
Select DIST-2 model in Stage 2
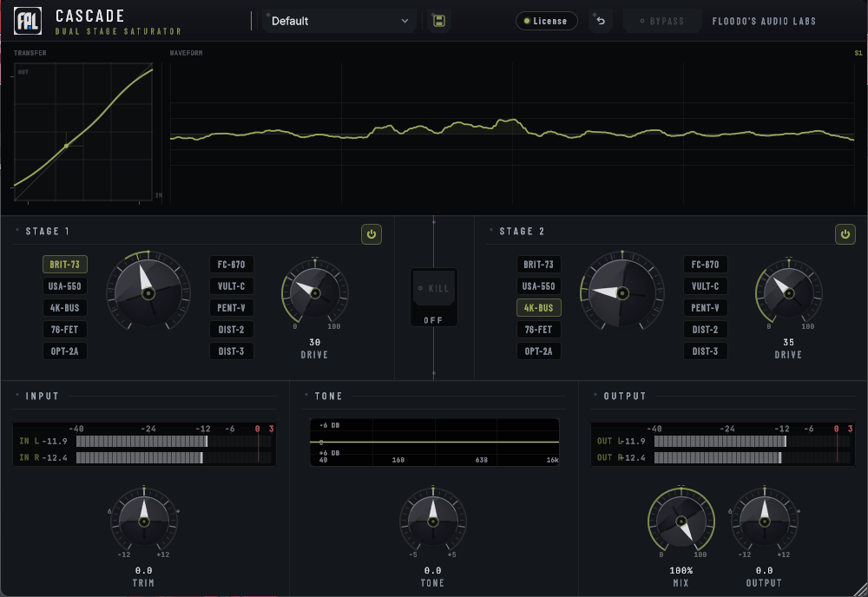click(705, 329)
